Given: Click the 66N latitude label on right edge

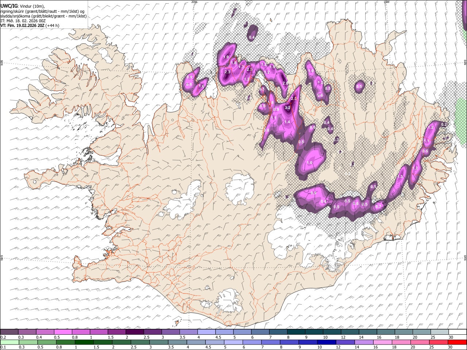Looking at the screenshot, I should point(465,63).
